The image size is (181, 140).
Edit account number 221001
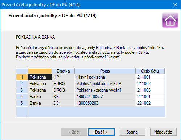point(150,97)
